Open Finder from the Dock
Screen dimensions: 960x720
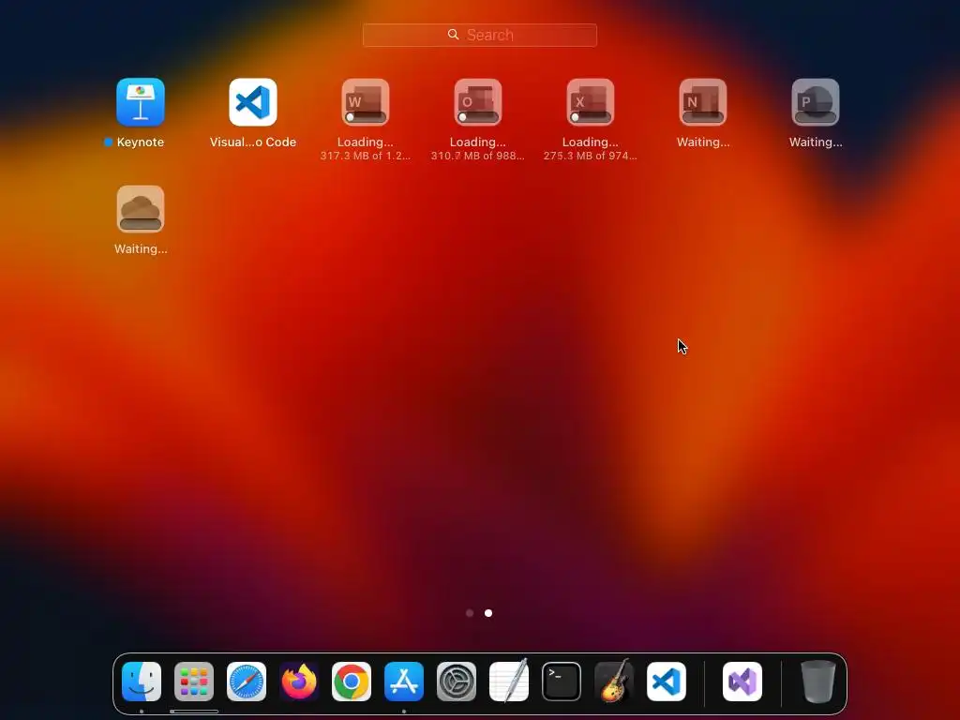[142, 682]
